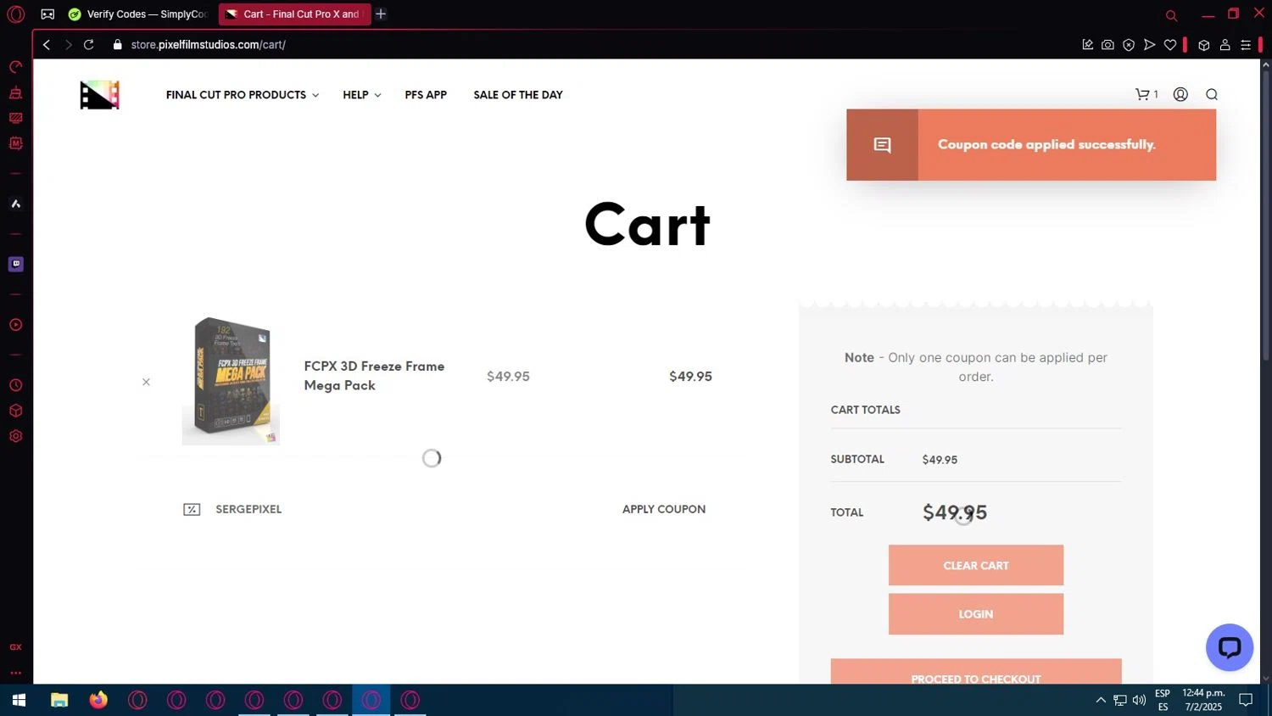
Task: Click the Mega Pack product thumbnail
Action: click(x=231, y=381)
